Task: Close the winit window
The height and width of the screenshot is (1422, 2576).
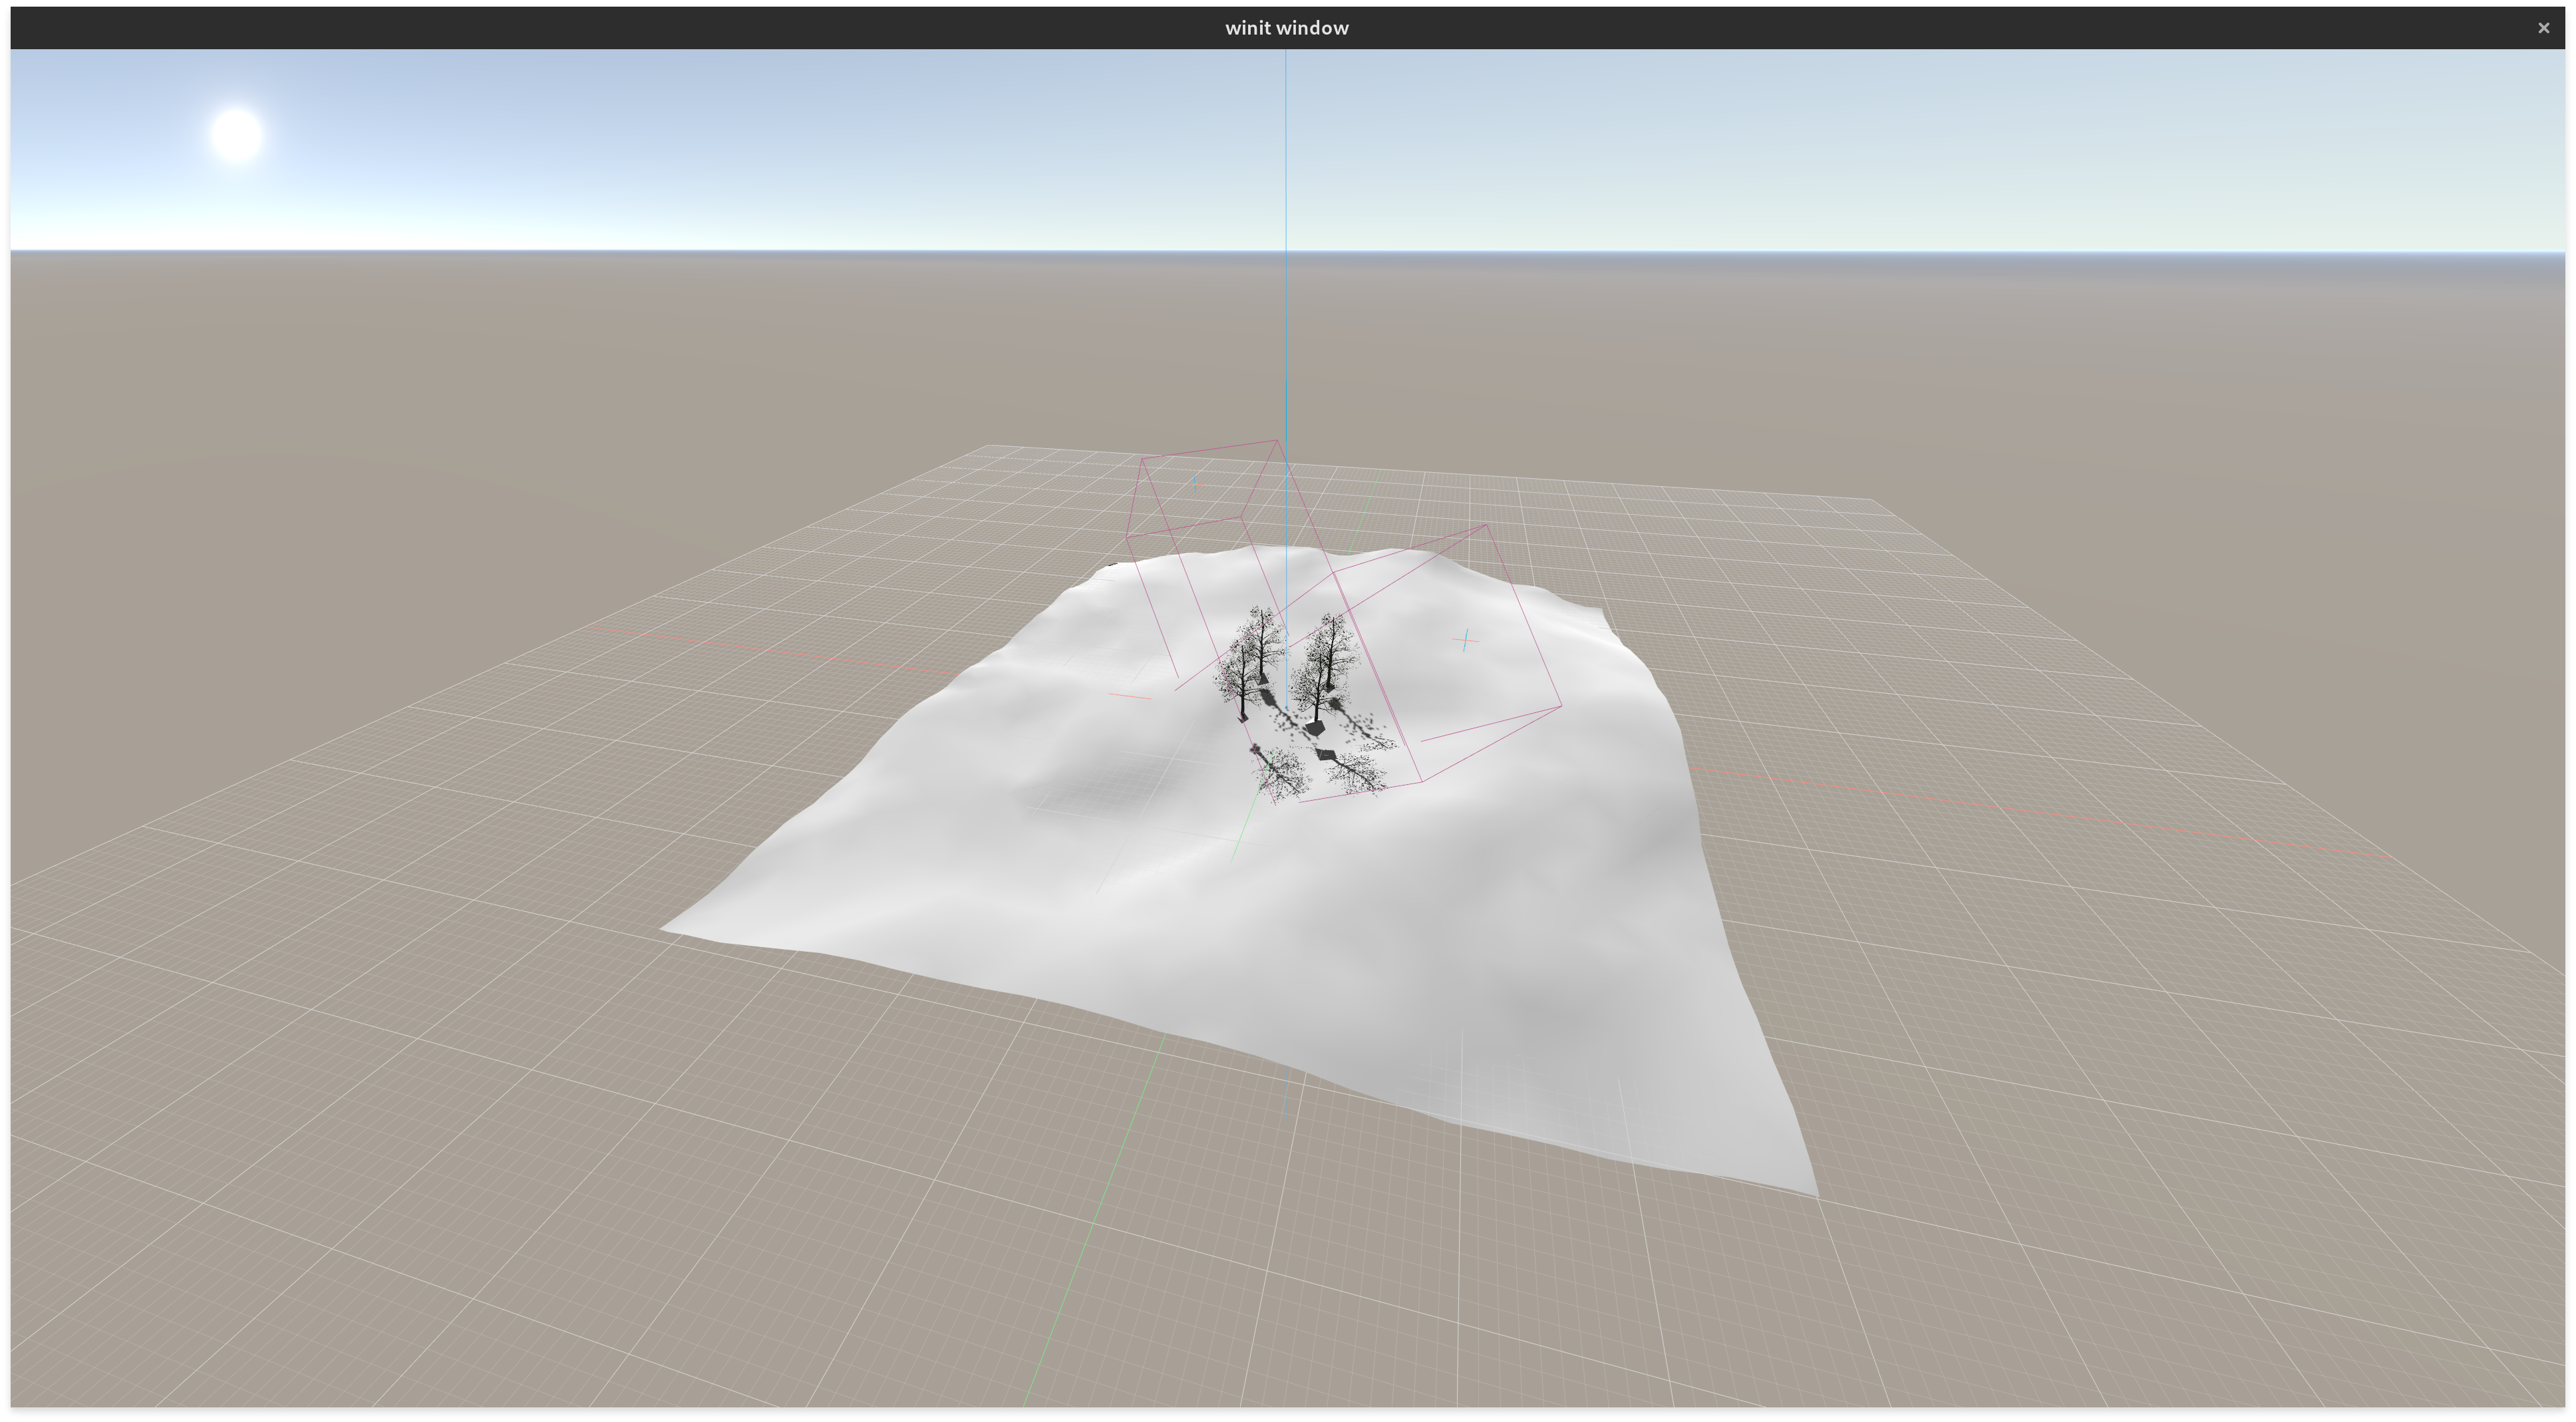Action: click(x=2543, y=28)
